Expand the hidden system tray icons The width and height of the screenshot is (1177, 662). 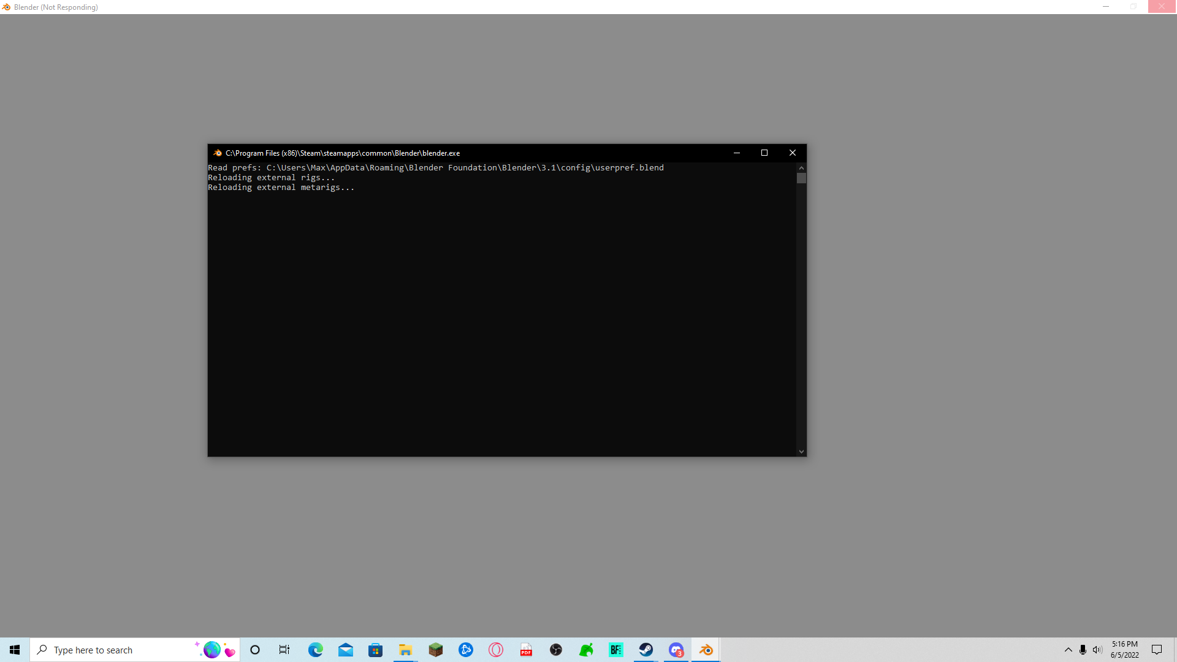point(1068,650)
